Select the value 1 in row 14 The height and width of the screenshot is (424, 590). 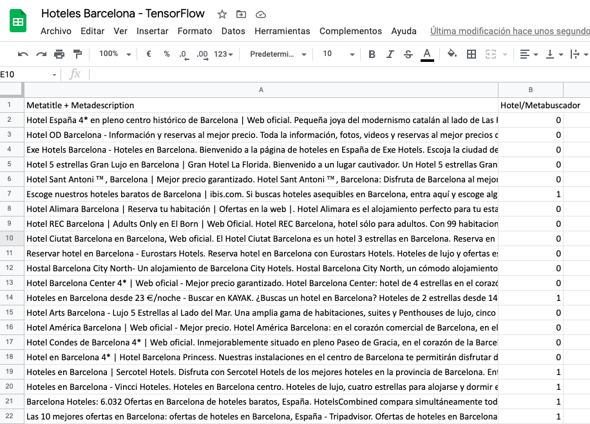coord(531,298)
